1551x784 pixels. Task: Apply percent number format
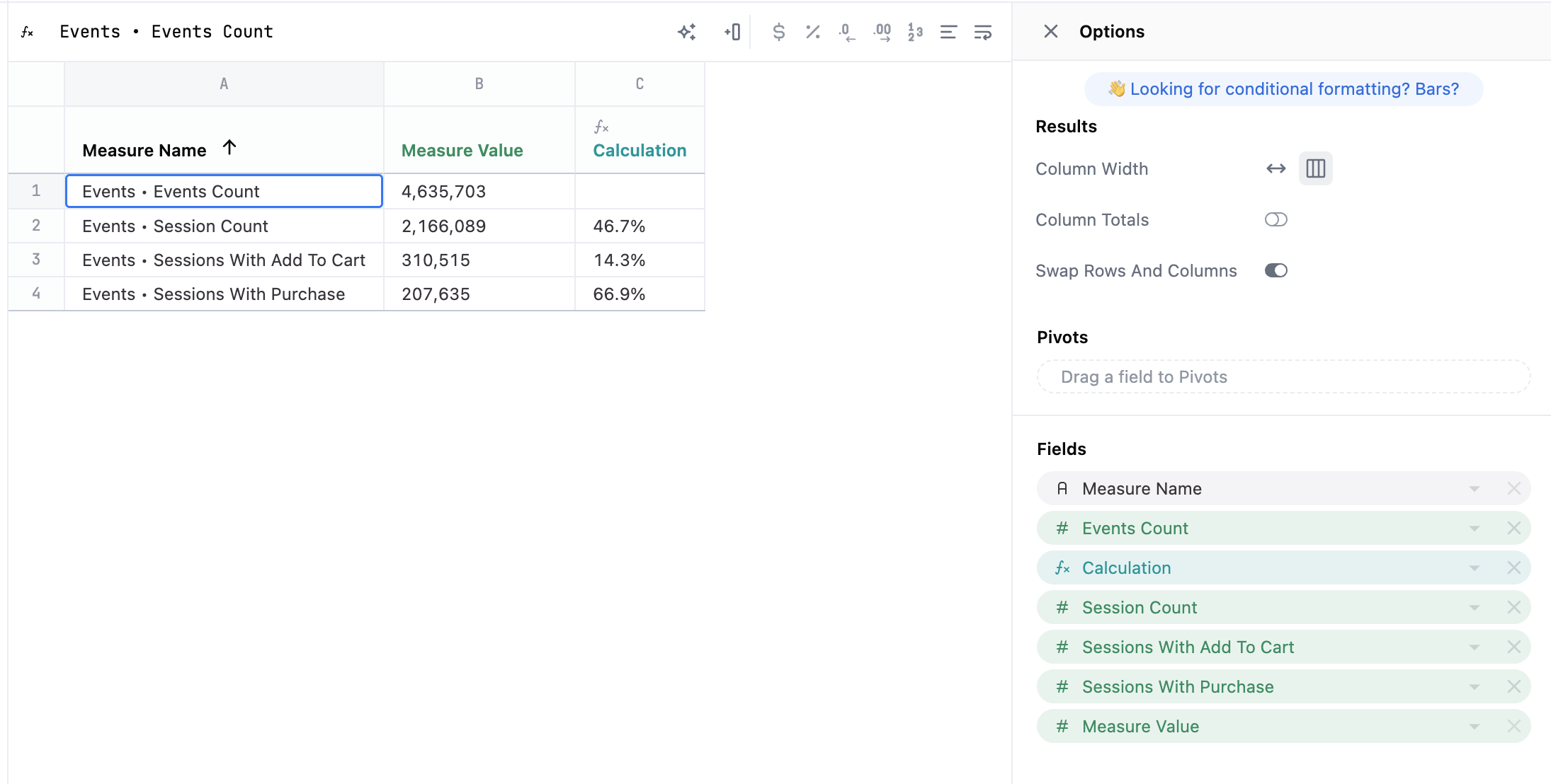(812, 32)
